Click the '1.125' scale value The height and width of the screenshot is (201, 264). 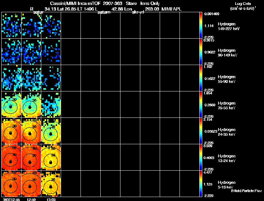pos(208,184)
